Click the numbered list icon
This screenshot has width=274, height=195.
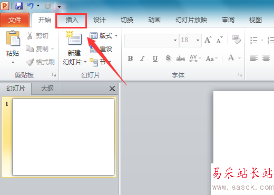click(x=270, y=40)
